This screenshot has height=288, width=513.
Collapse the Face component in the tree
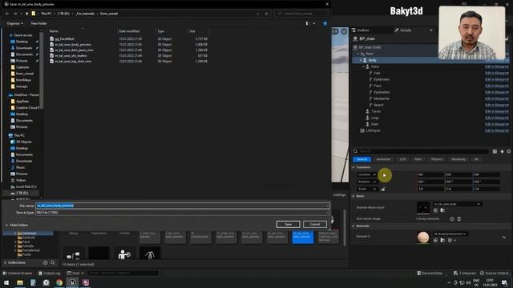tap(363, 66)
